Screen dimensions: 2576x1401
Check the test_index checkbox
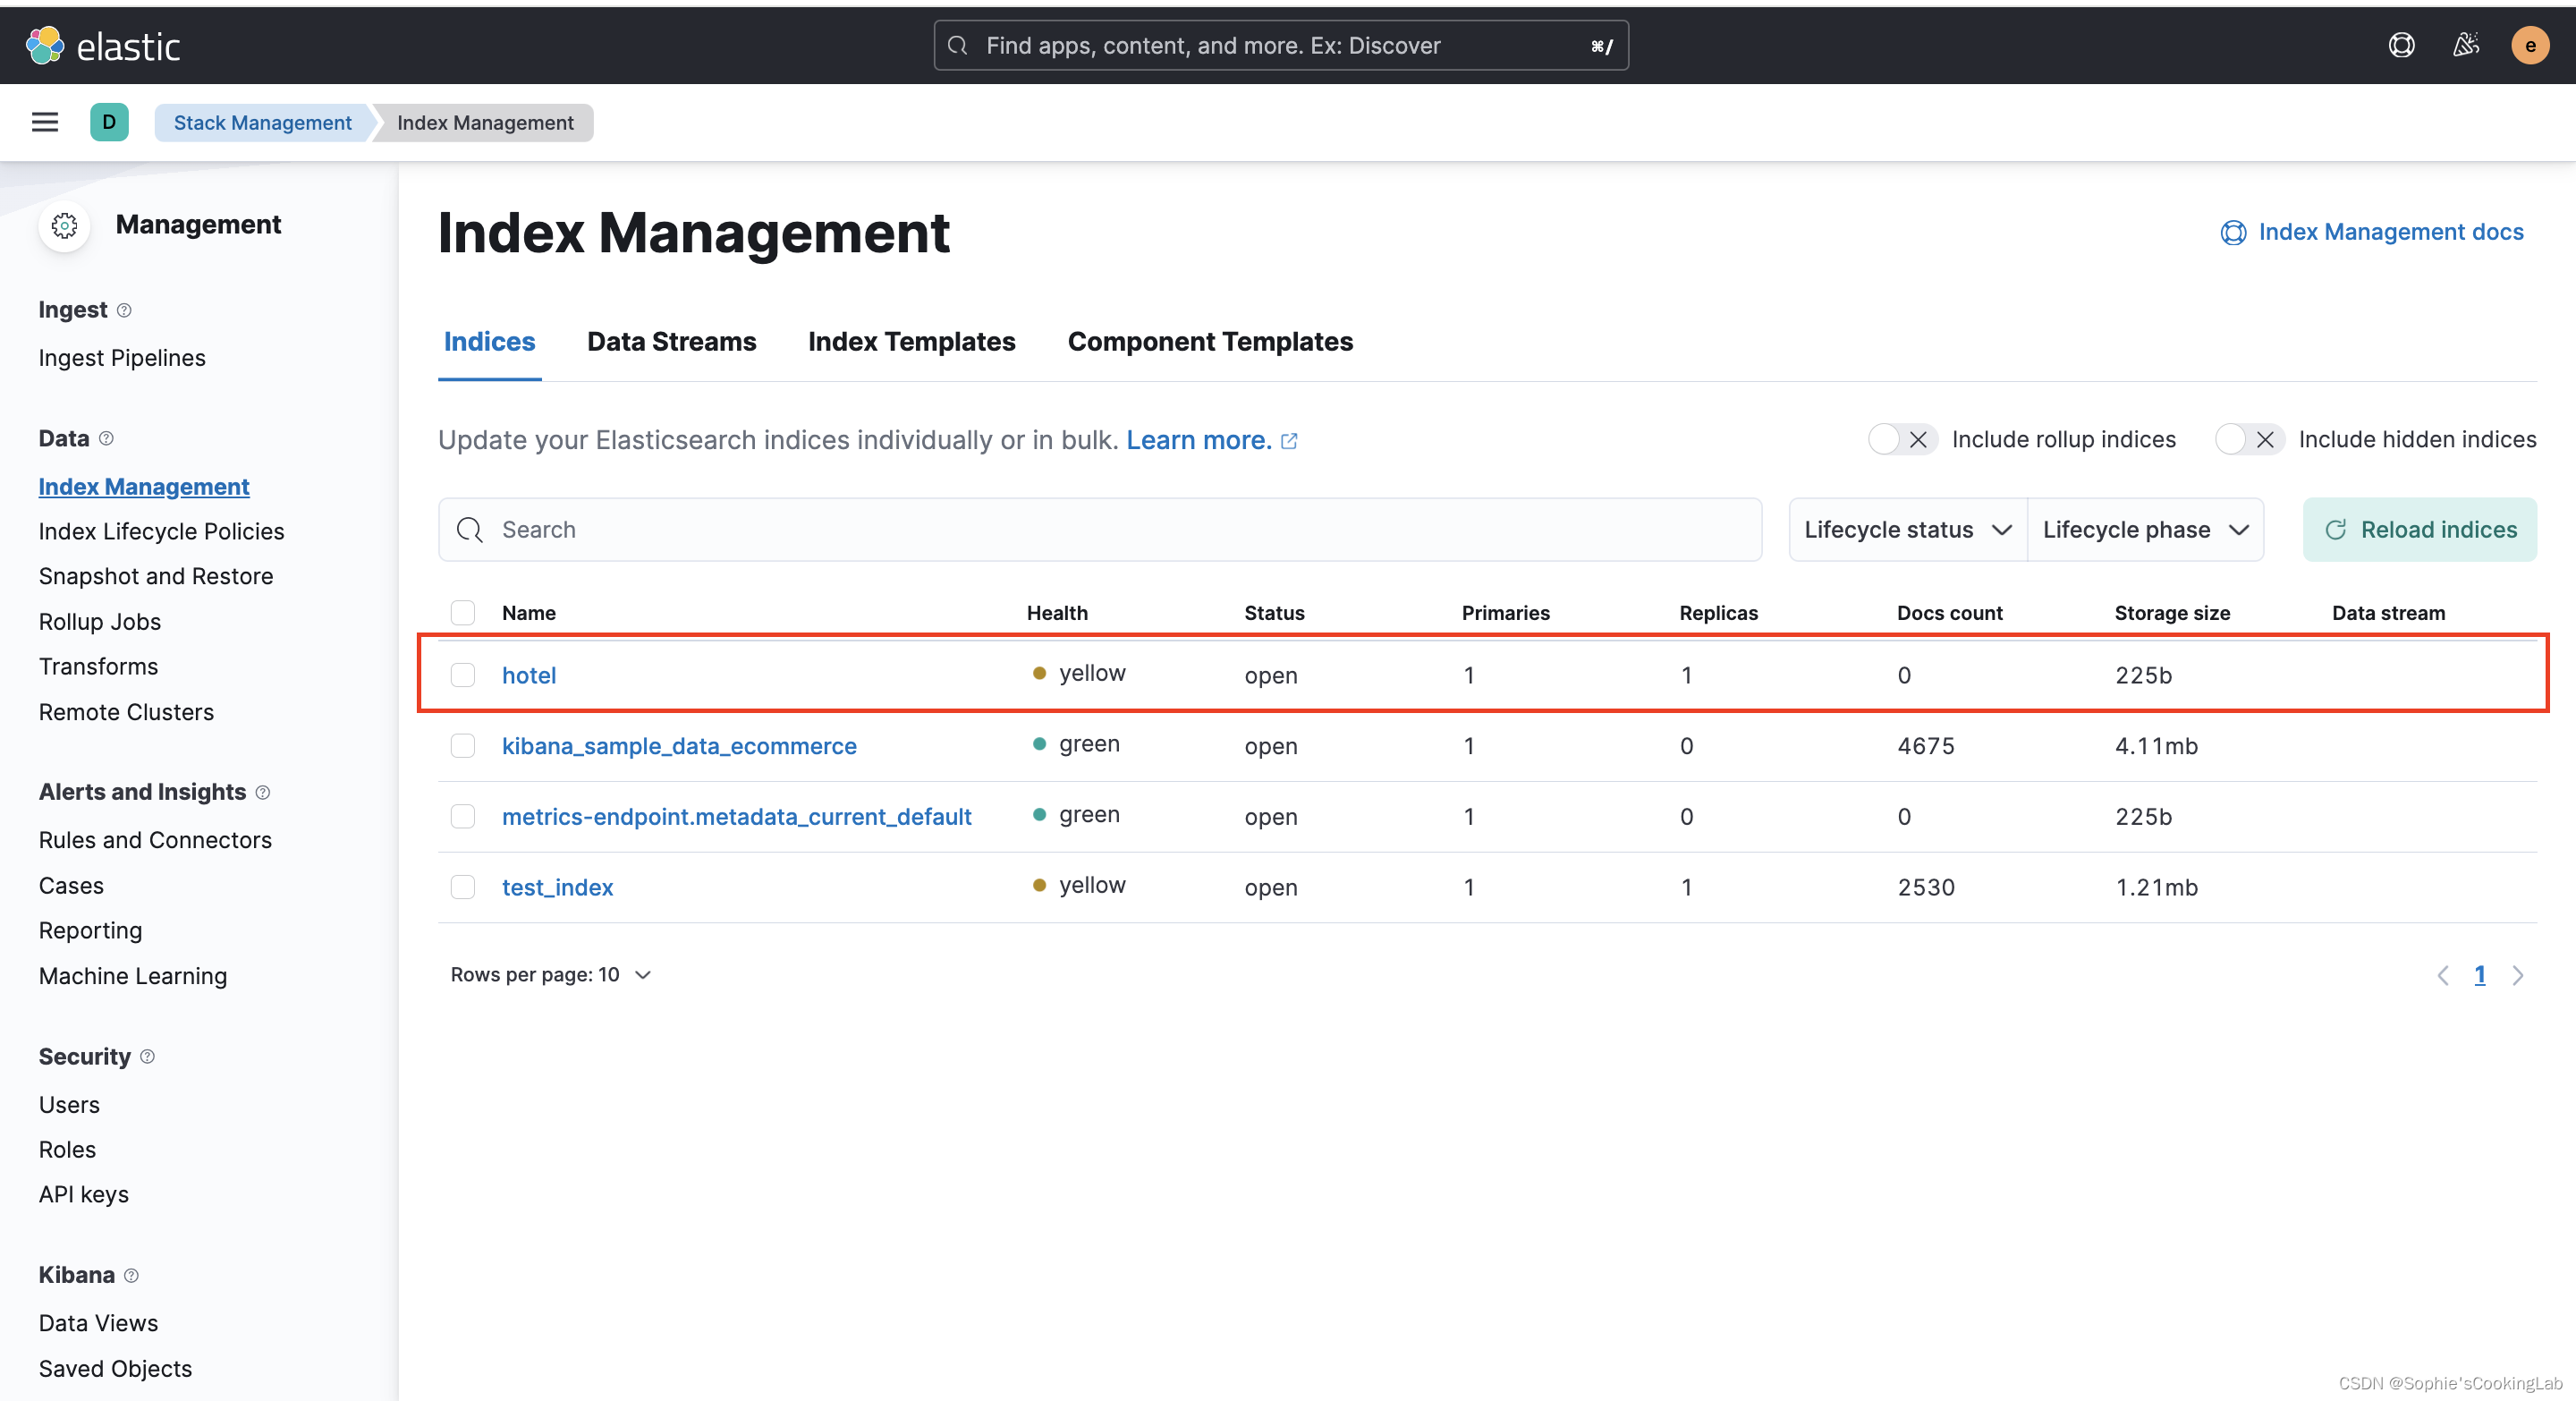pos(463,887)
